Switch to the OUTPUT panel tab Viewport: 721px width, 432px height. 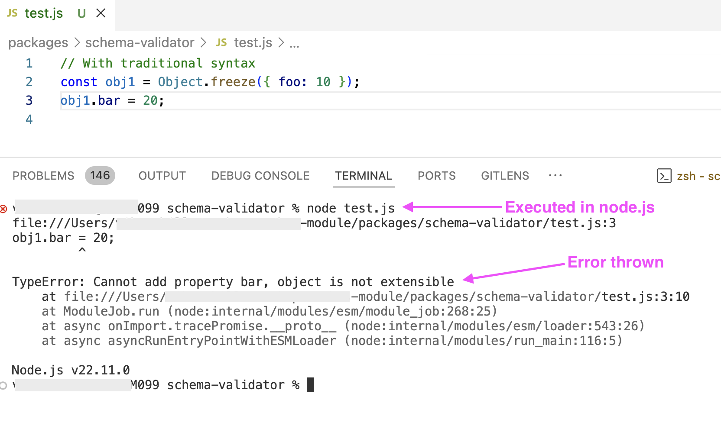pos(162,175)
